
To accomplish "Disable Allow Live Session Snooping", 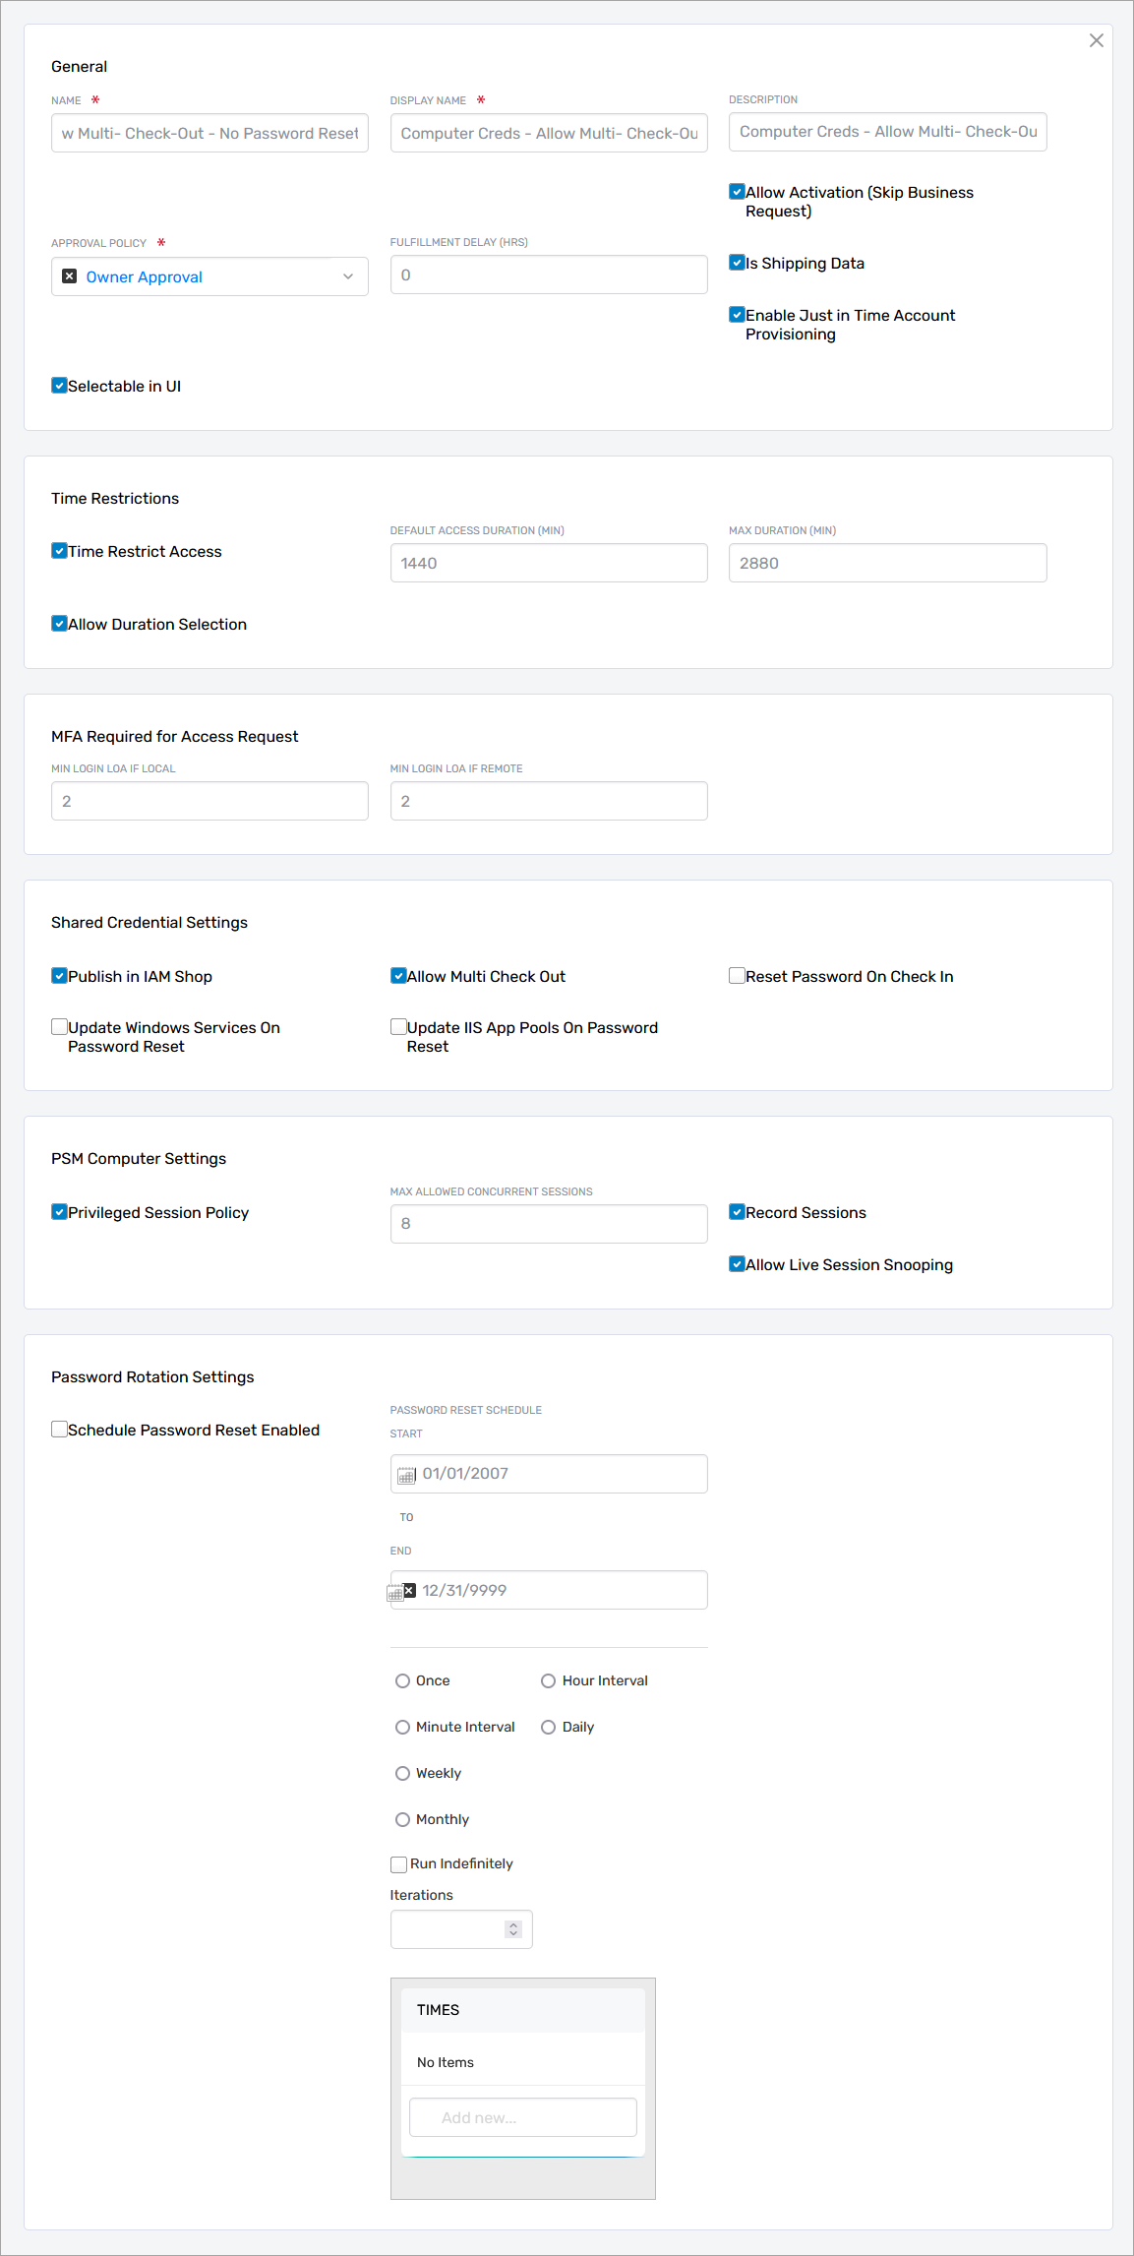I will point(737,1264).
